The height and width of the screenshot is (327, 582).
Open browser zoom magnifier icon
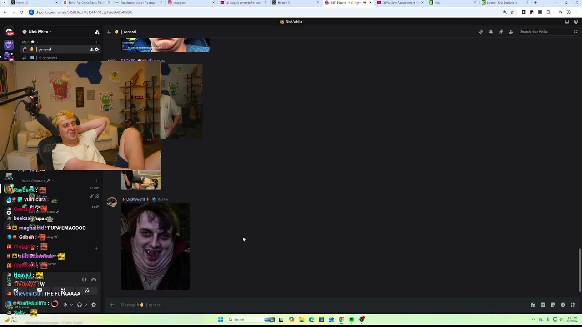pos(505,12)
